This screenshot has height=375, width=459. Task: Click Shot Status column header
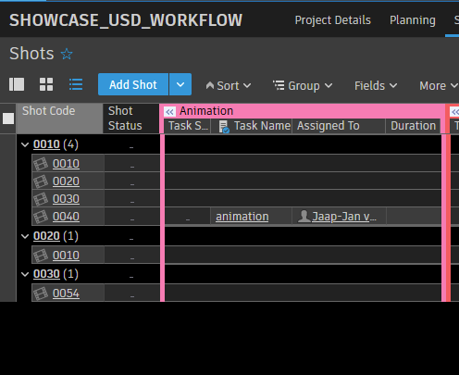tap(131, 119)
